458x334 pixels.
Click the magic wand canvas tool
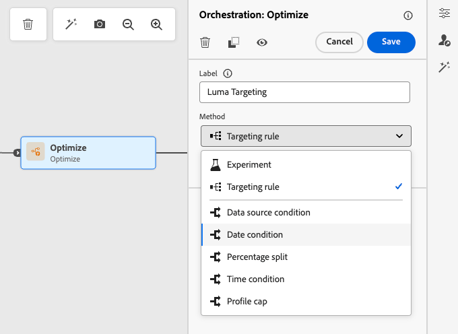(71, 24)
